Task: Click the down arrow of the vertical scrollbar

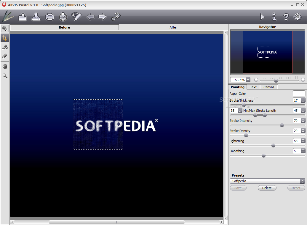Action: 225,218
